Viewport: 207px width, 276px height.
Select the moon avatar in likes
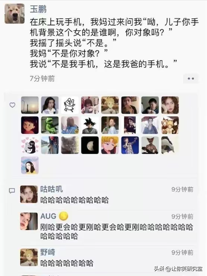click(90, 145)
